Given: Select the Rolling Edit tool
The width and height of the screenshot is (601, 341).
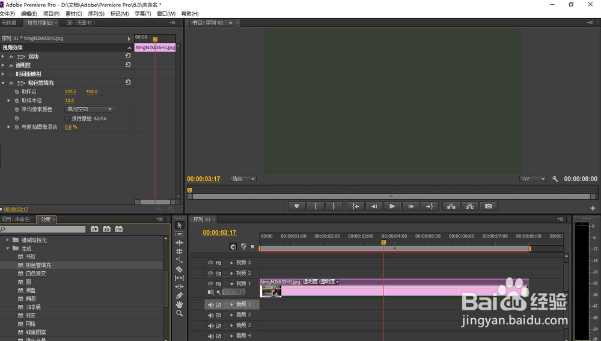Looking at the screenshot, I should click(x=179, y=251).
